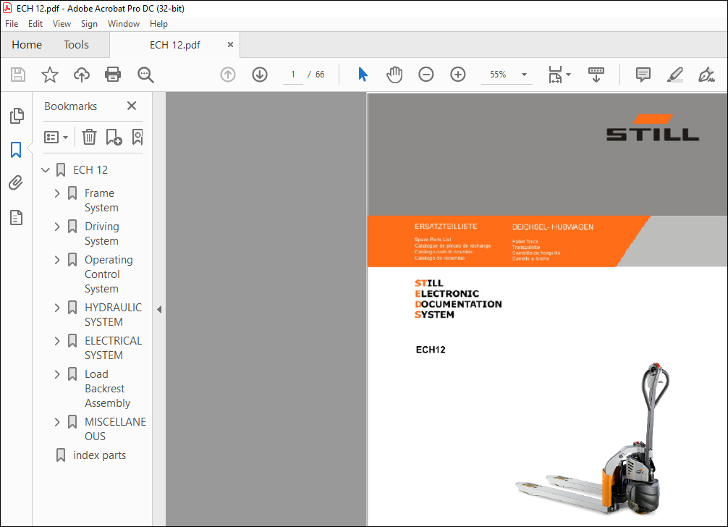Screen dimensions: 728x527
Task: Expand the MISCELLANEOUS bookmark
Action: pyautogui.click(x=57, y=422)
